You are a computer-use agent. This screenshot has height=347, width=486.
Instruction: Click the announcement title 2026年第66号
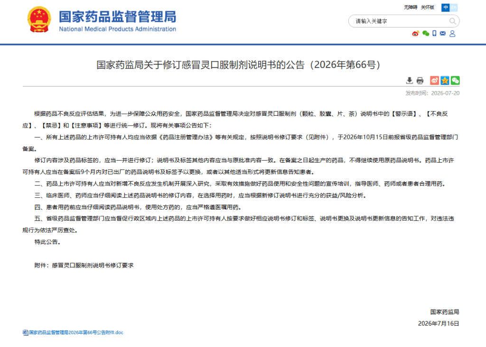pos(238,64)
